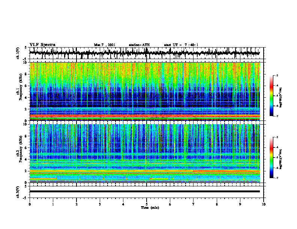The width and height of the screenshot is (297, 229).
Task: Click the ch.1 voltage waveform trace
Action: click(144, 53)
